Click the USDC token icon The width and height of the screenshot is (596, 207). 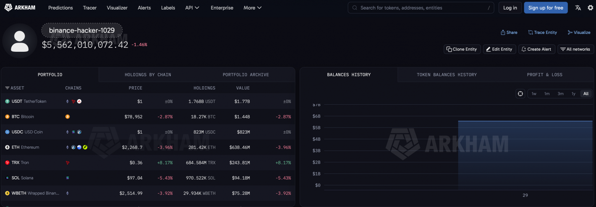pyautogui.click(x=7, y=132)
